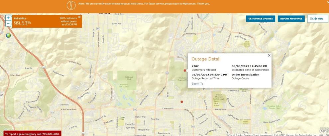This screenshot has height=136, width=329.
Task: Click the Outage Detail heading
Action: click(206, 59)
